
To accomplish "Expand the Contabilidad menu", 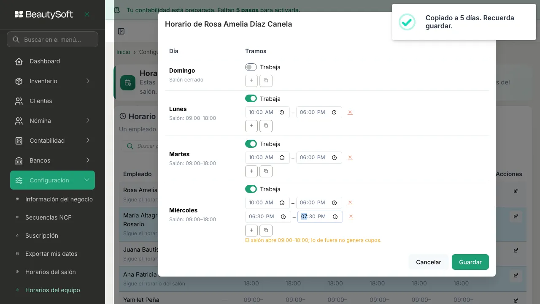I will 52,141.
